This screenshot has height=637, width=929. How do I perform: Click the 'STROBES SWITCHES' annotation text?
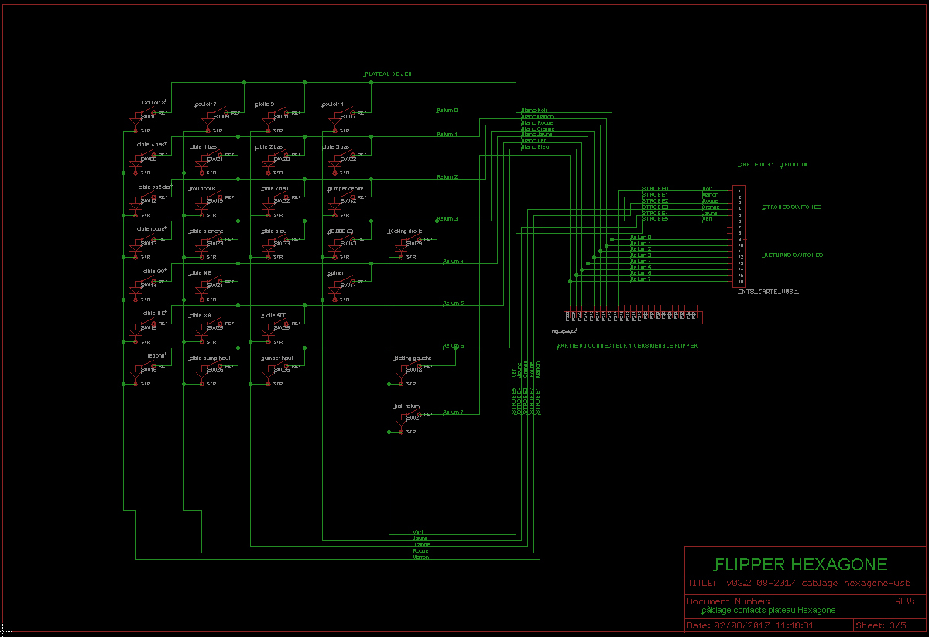tap(793, 207)
